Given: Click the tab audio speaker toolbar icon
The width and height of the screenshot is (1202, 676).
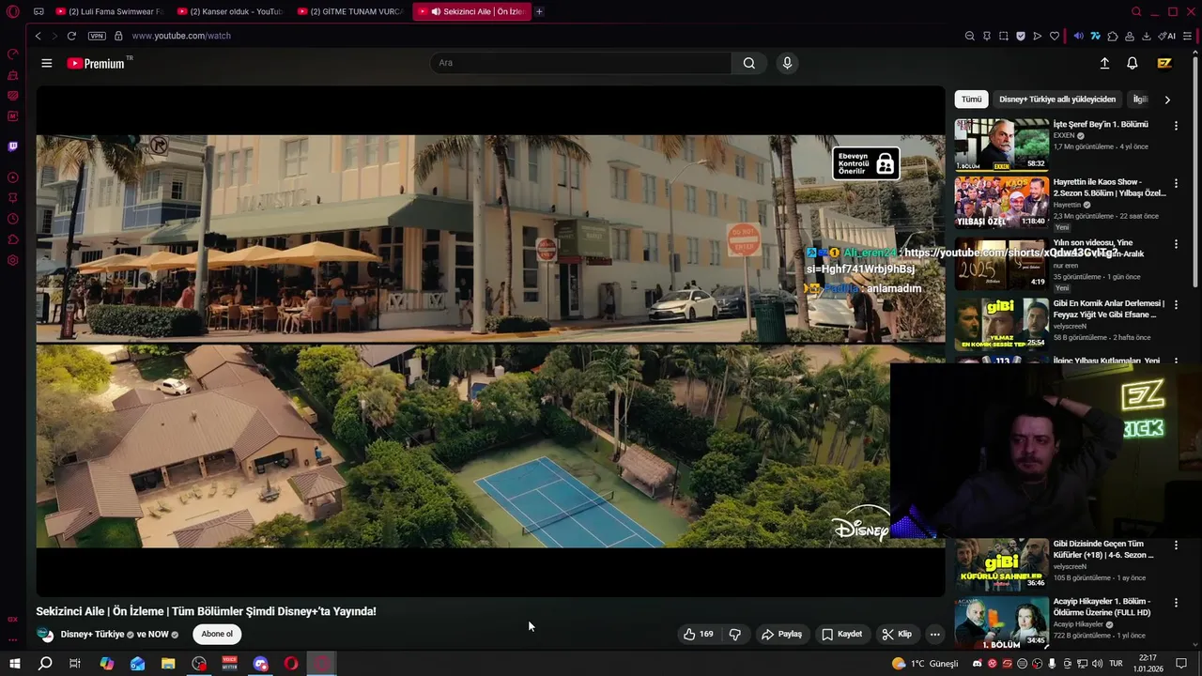Looking at the screenshot, I should point(1078,36).
